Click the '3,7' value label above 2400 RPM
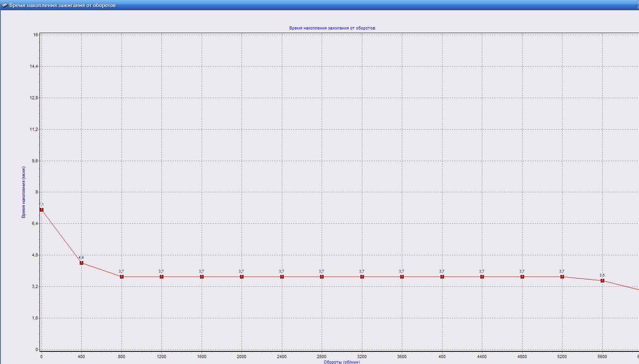Image resolution: width=639 pixels, height=364 pixels. tap(281, 271)
